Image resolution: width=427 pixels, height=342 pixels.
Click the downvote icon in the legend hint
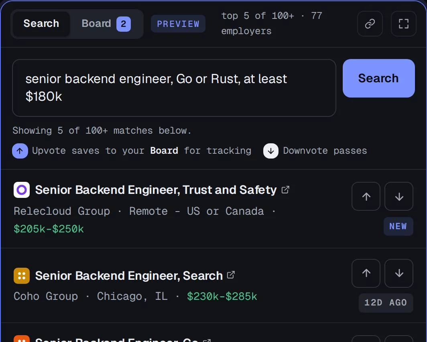[x=270, y=151]
